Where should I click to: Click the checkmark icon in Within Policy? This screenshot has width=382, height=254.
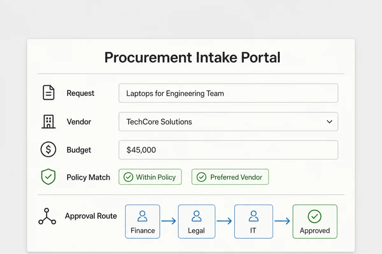(x=128, y=177)
